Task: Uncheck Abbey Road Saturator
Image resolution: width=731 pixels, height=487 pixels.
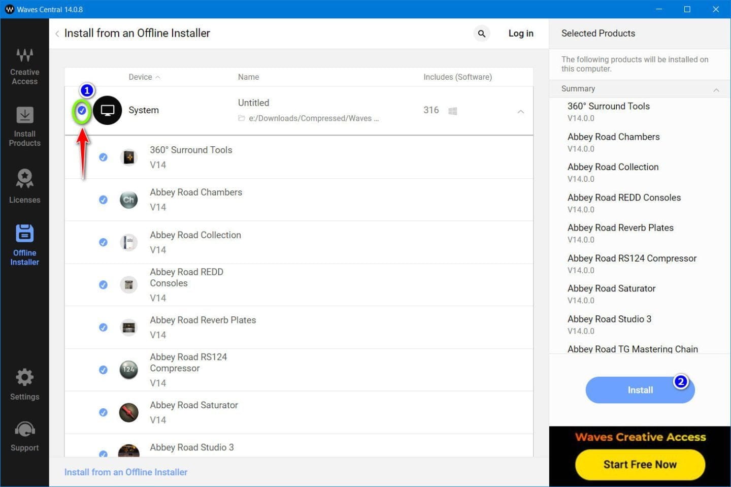Action: click(103, 412)
